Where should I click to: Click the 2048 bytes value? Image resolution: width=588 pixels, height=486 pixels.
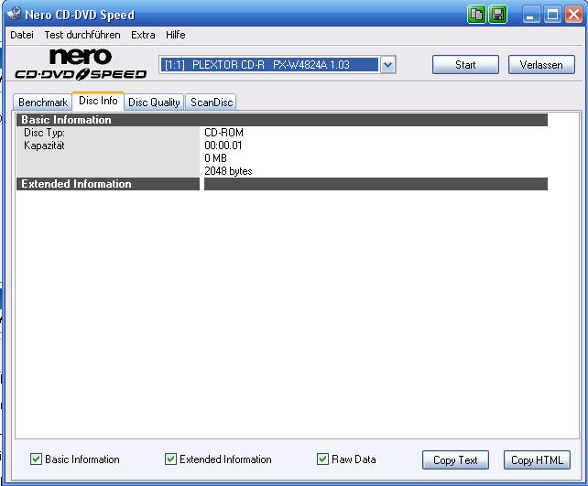tap(228, 171)
